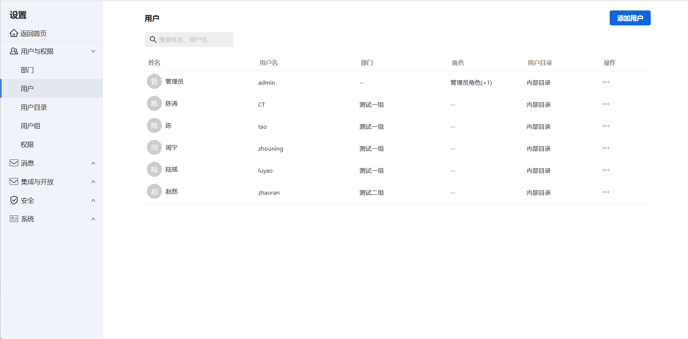This screenshot has height=339, width=688.
Task: Click the magnifier icon in the search box
Action: pyautogui.click(x=153, y=39)
